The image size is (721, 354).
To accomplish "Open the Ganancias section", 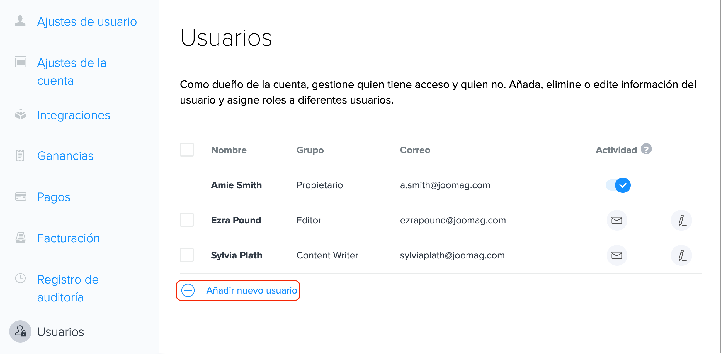I will point(65,156).
